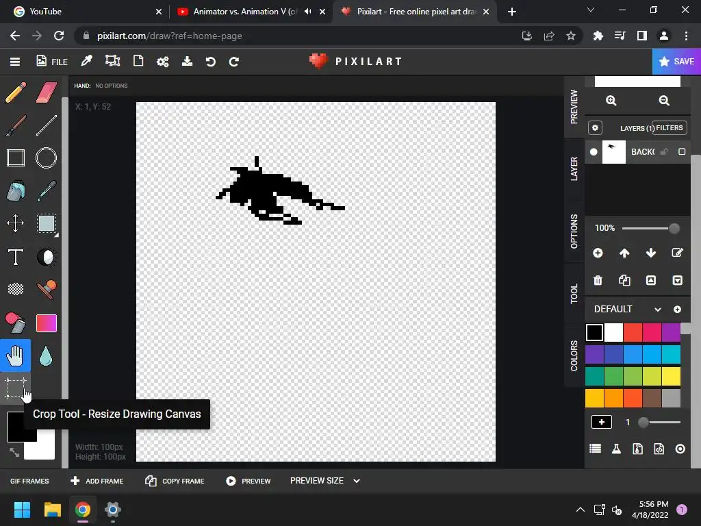Toggle visibility of the Background layer
The width and height of the screenshot is (701, 526).
(x=594, y=151)
